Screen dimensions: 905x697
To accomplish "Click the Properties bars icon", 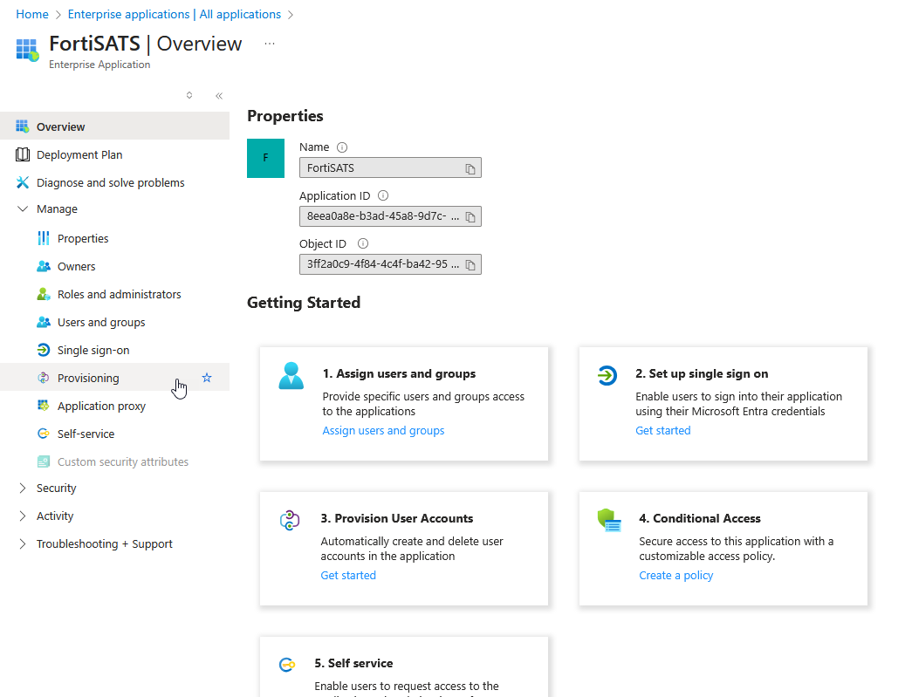I will [x=44, y=238].
